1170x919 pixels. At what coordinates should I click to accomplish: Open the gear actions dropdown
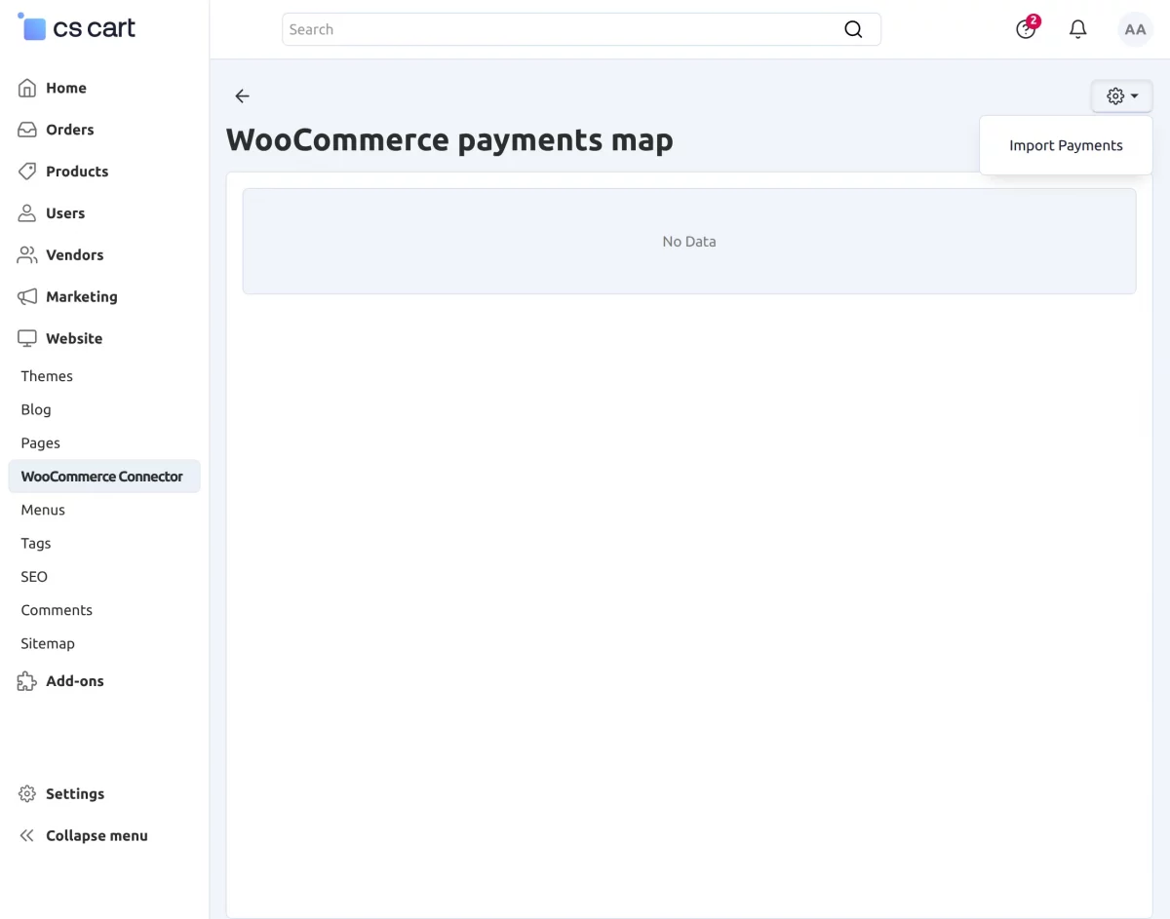tap(1122, 96)
